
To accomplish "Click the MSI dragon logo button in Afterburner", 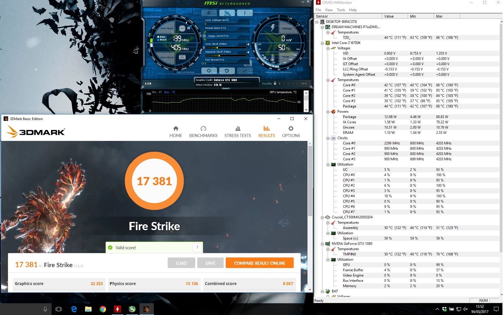I will (227, 13).
